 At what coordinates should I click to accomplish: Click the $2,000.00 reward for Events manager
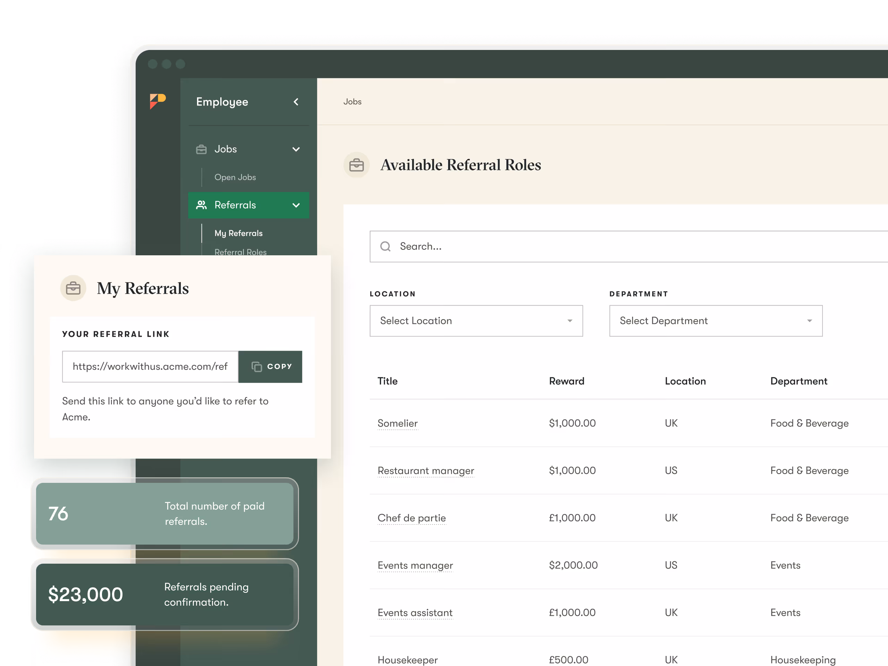pyautogui.click(x=573, y=565)
